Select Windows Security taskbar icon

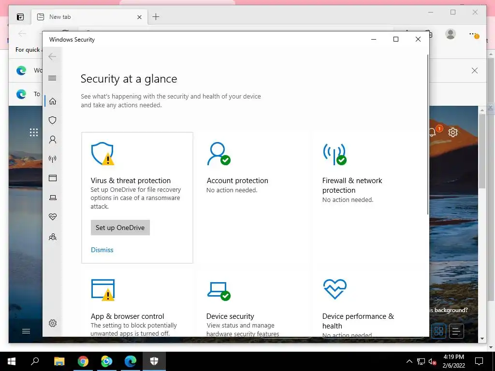(154, 361)
